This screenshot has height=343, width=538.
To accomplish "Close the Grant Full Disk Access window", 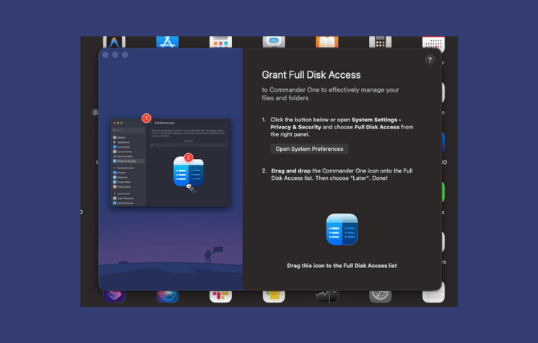I will (x=105, y=55).
